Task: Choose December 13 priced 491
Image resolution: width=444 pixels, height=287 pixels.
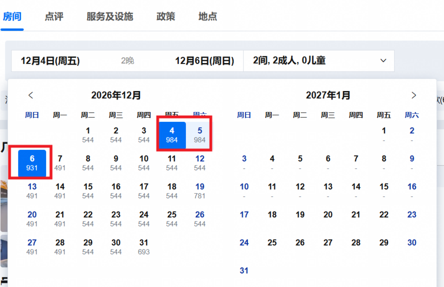Action: click(32, 191)
